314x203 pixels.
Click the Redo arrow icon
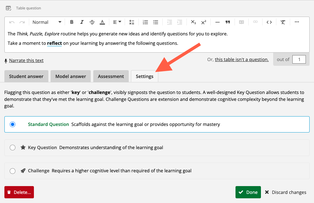point(22,22)
